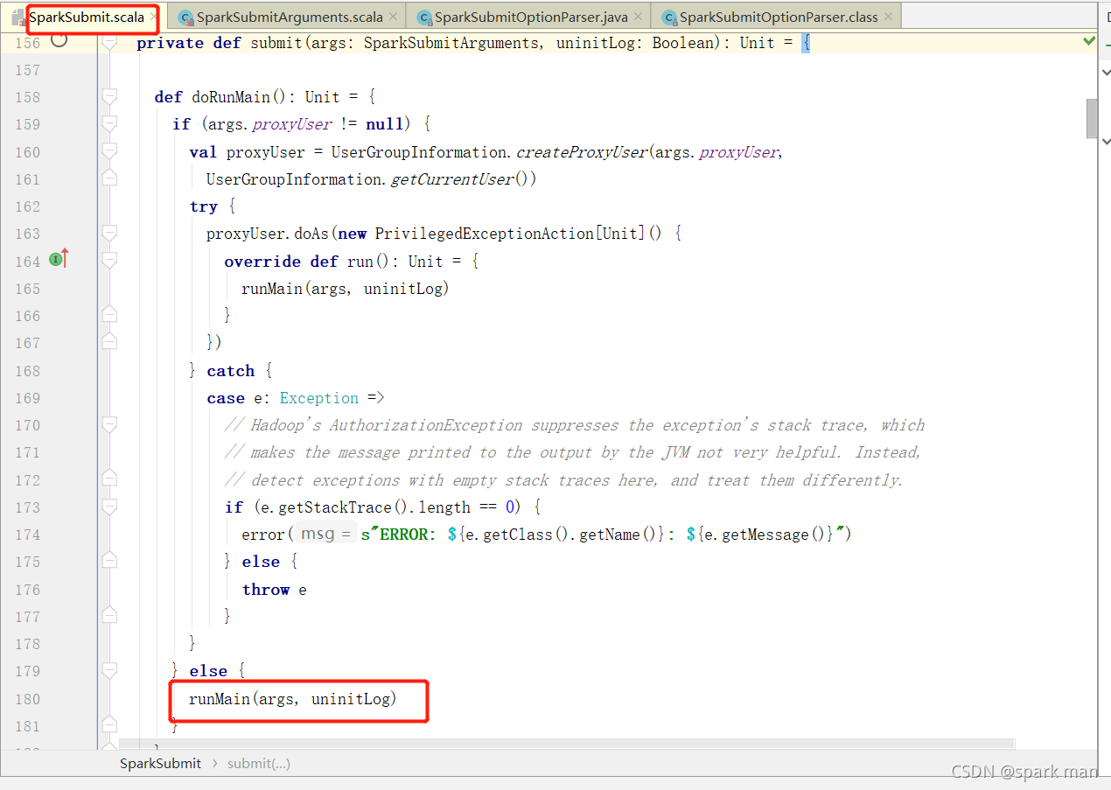Click the class icon on SparkSubmitArguments.scala tab
The width and height of the screenshot is (1111, 790).
point(185,17)
